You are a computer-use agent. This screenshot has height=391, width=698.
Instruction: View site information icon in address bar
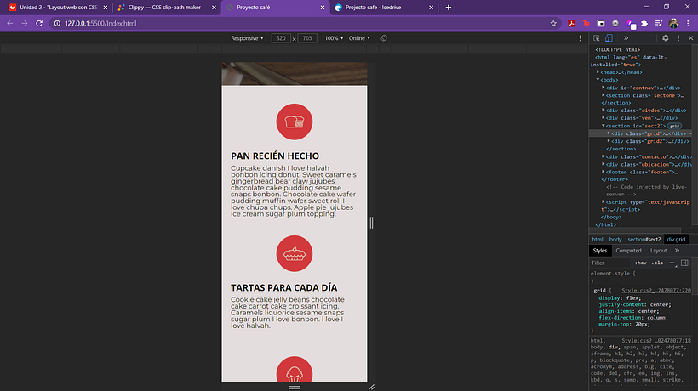57,23
